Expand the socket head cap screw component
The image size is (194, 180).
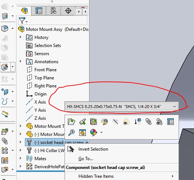[21, 142]
